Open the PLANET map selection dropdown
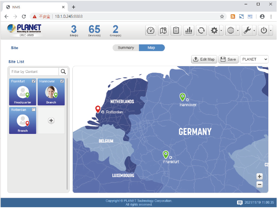The image size is (277, 208). 254,59
